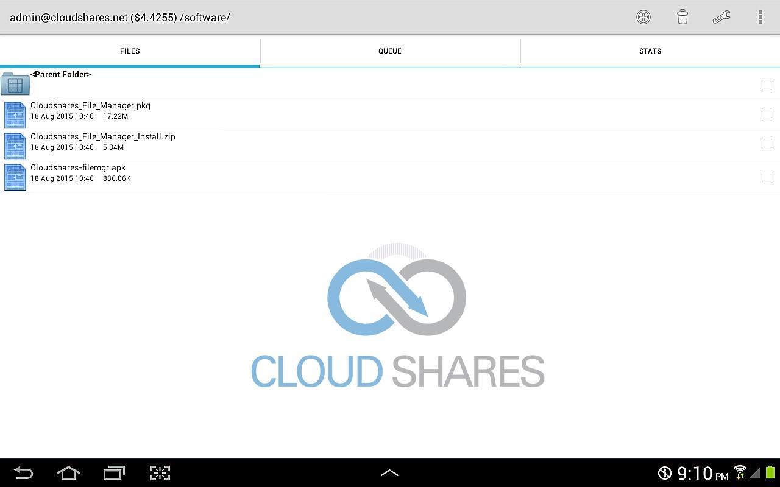Check the box for Cloudshares-filemgr.apk
This screenshot has width=780, height=487.
click(x=766, y=177)
